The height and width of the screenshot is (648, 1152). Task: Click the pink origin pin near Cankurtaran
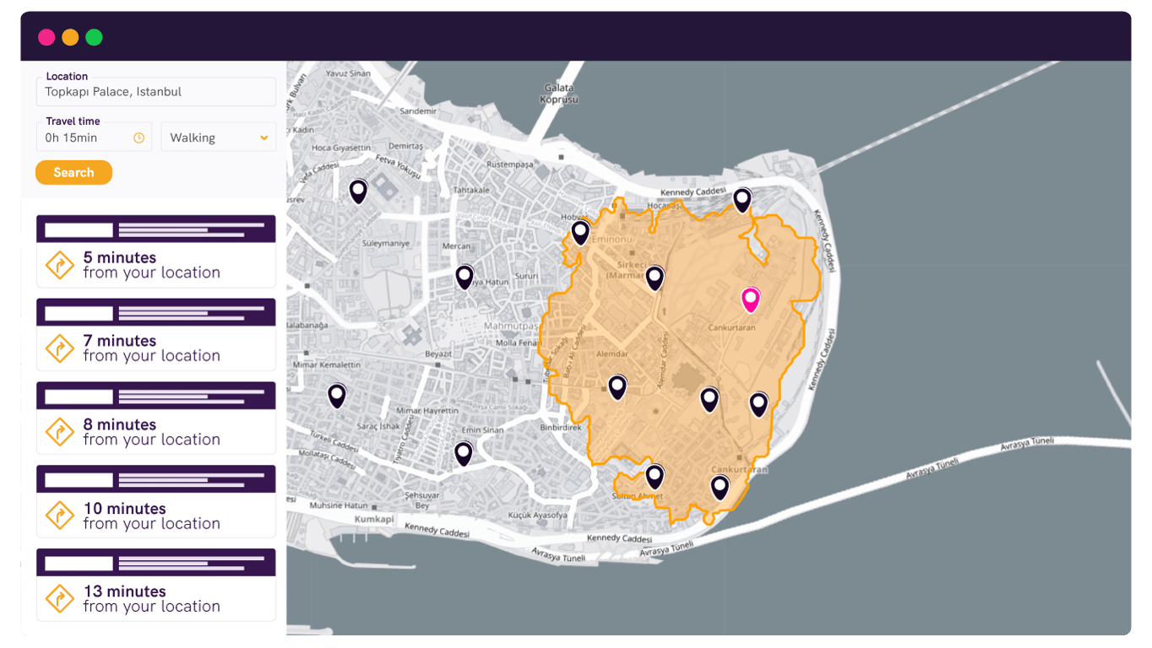(x=750, y=300)
